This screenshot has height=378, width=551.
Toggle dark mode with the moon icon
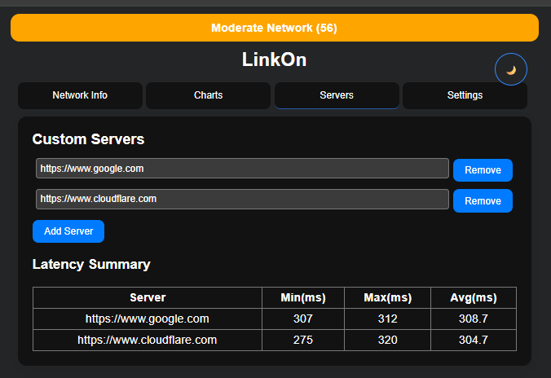click(x=510, y=69)
